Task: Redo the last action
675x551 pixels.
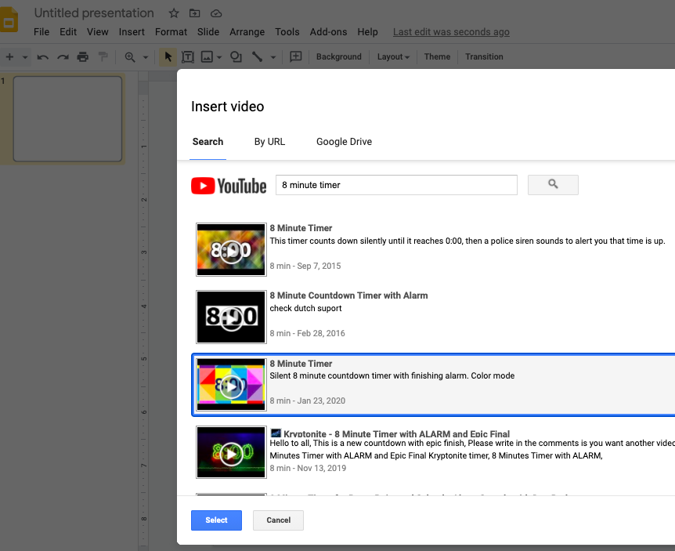Action: tap(63, 57)
